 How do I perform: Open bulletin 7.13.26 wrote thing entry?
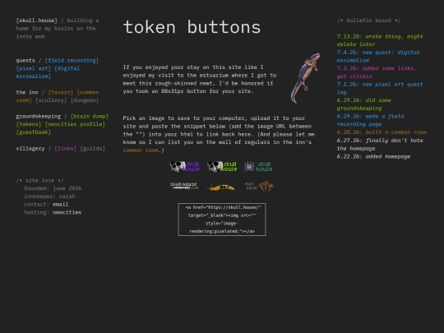(380, 40)
